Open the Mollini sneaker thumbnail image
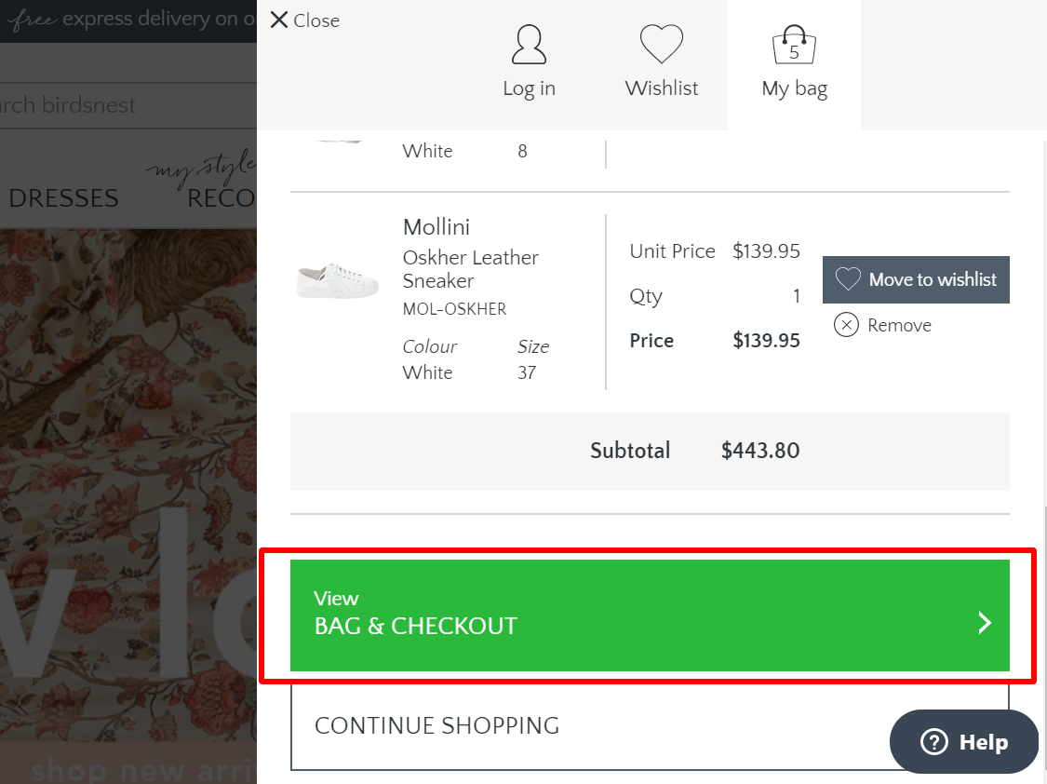Viewport: 1047px width, 784px height. point(337,280)
